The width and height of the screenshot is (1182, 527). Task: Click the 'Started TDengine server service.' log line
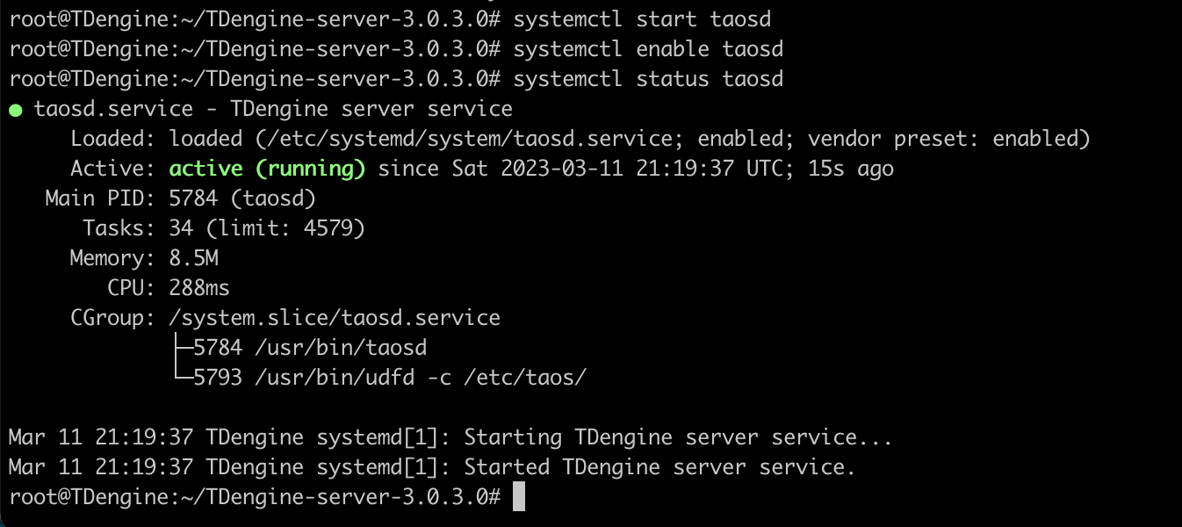pos(432,467)
